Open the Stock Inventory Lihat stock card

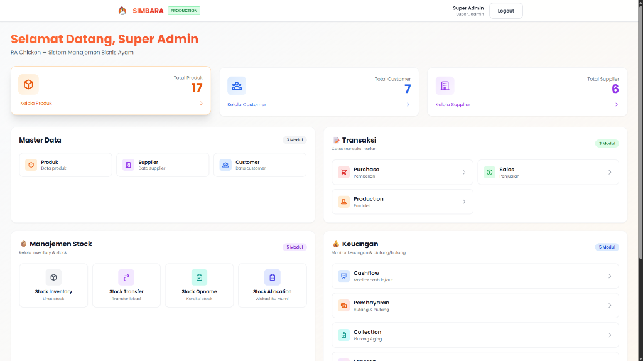coord(53,286)
